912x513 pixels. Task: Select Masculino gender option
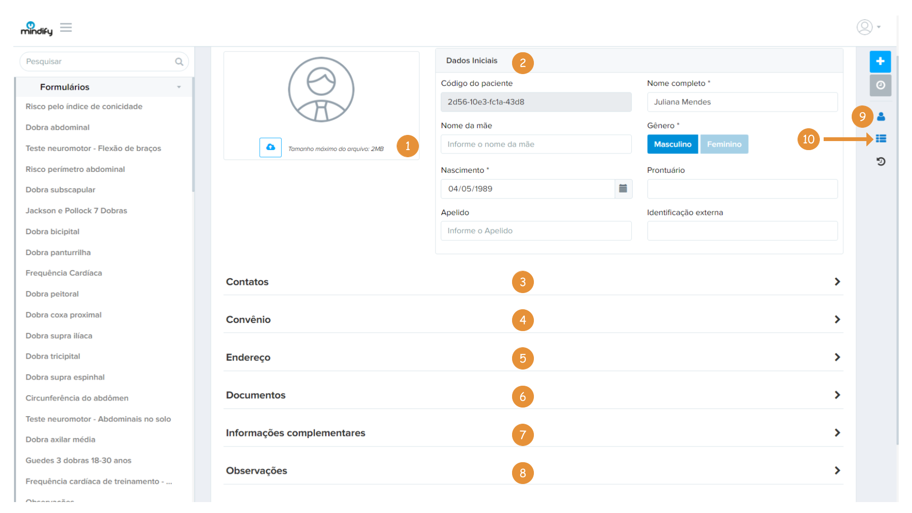[672, 144]
